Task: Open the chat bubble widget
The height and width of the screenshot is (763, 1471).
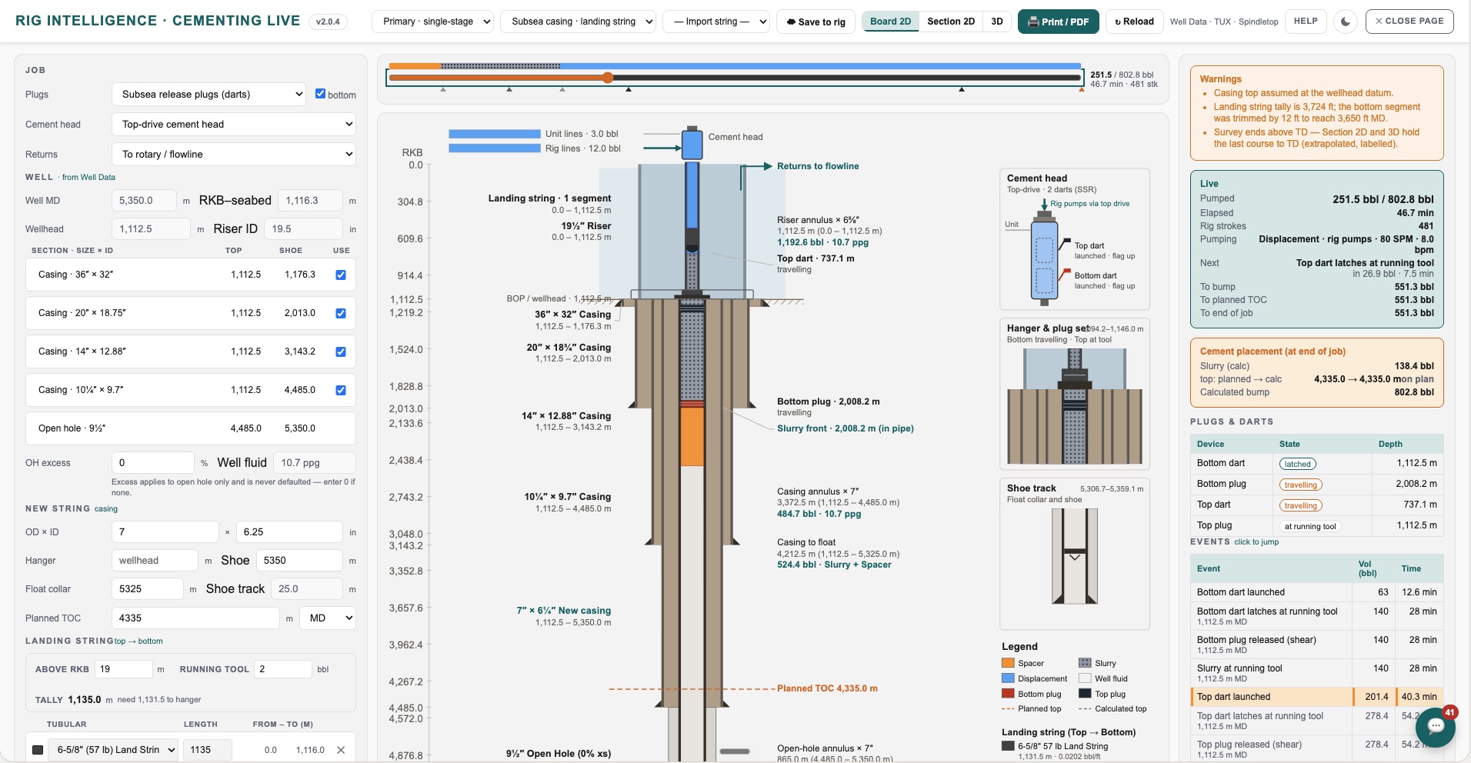Action: (x=1435, y=726)
